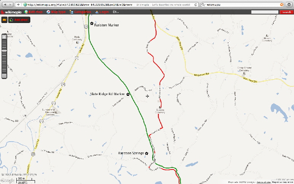Click the crown icon beside Add place
Screen dimensions: 294x184
pos(4,20)
